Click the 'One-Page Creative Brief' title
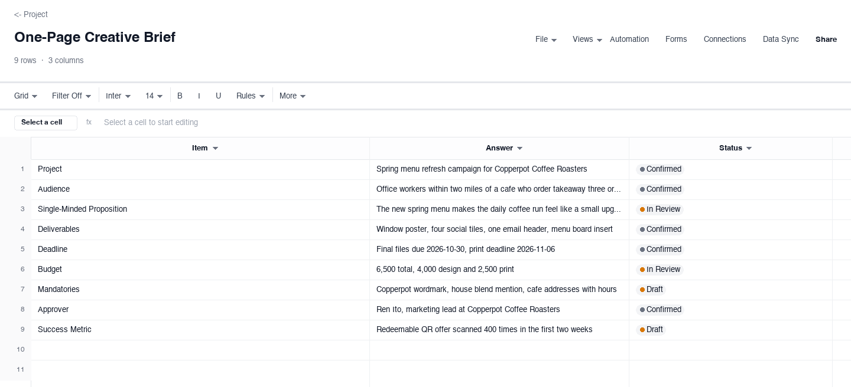Viewport: 851px width, 387px height. pos(95,37)
